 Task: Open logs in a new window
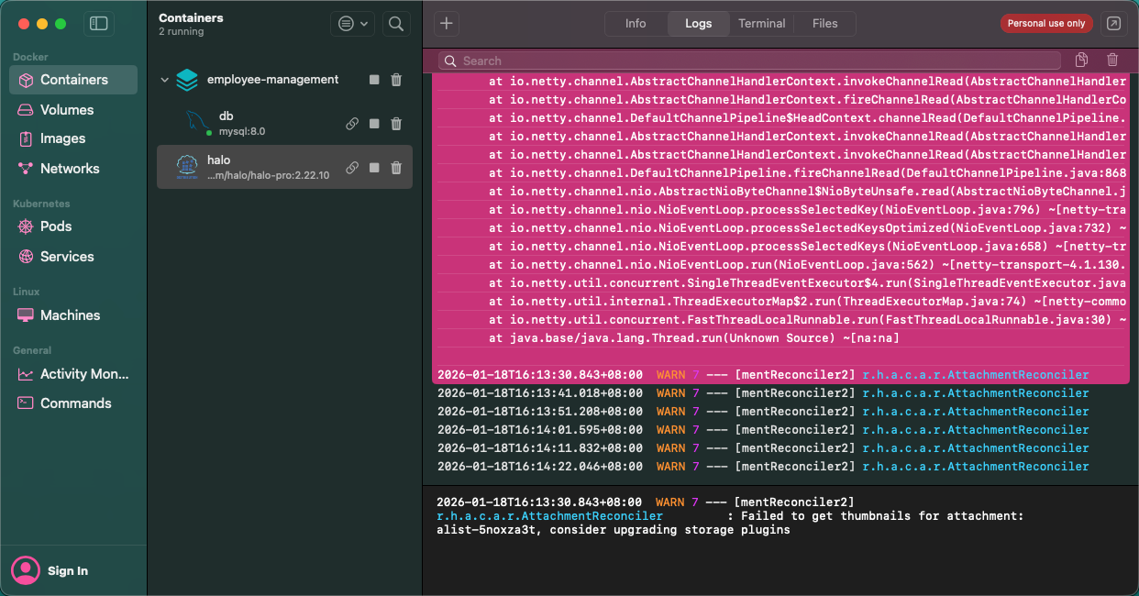(1114, 24)
